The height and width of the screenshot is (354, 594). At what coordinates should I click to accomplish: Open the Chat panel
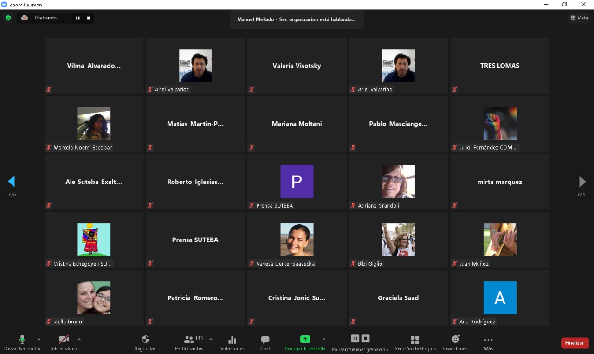[265, 340]
